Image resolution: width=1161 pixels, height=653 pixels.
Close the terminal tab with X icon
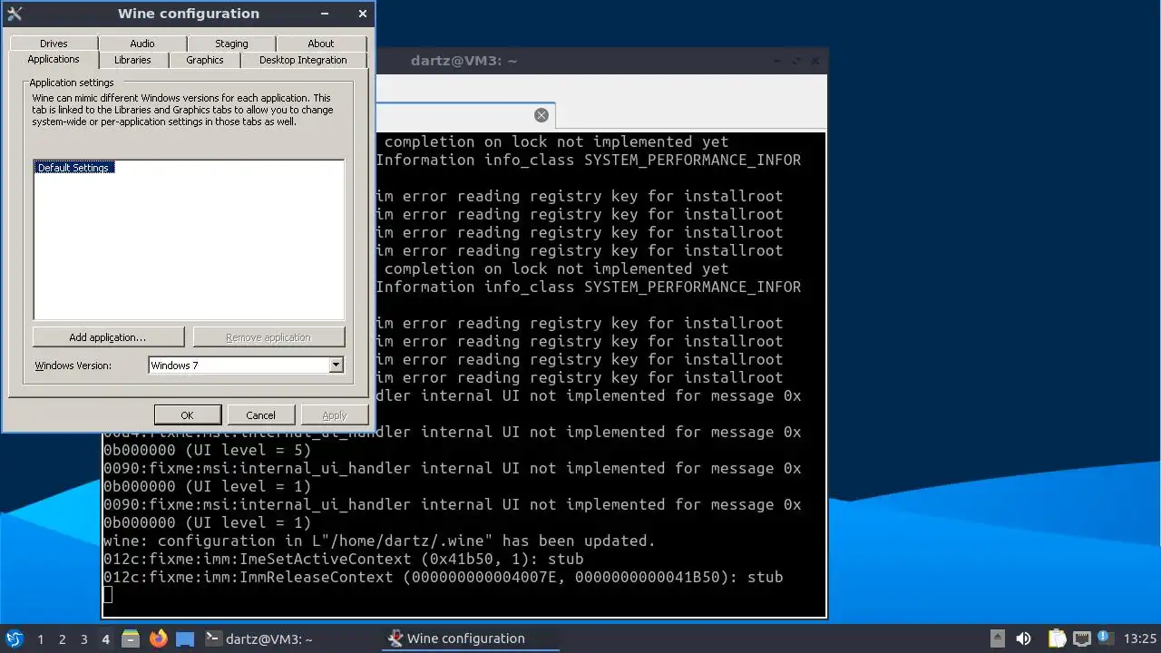tap(541, 115)
